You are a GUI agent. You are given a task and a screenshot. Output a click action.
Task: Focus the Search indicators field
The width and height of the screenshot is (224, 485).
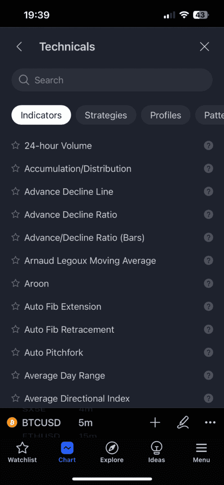tap(112, 80)
